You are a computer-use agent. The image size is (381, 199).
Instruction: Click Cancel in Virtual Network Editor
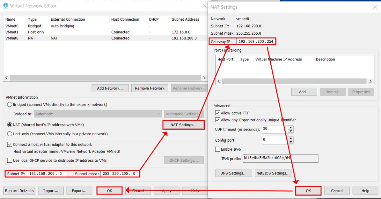coord(138,191)
